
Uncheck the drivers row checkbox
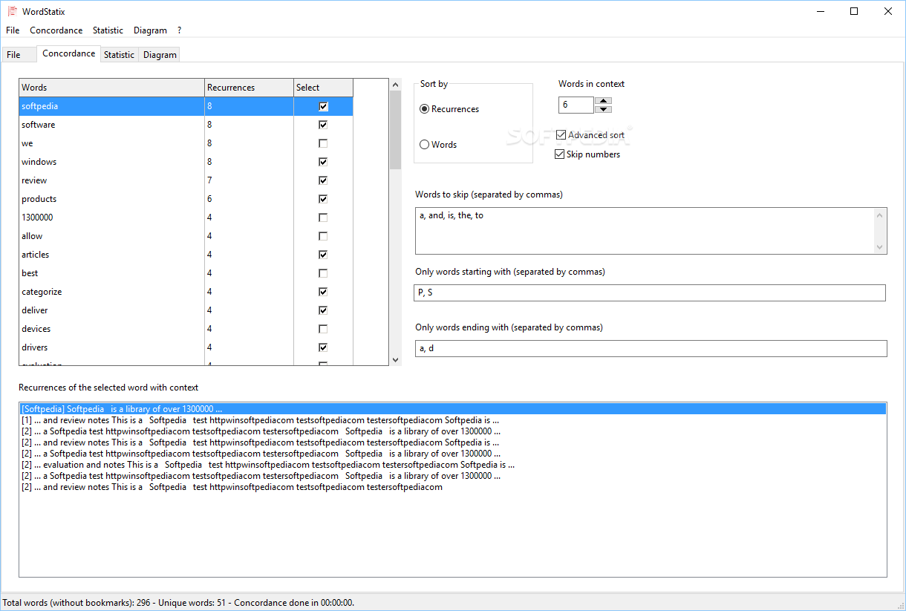click(323, 347)
